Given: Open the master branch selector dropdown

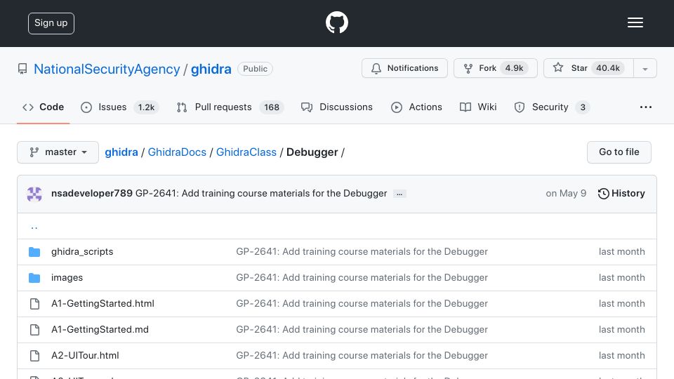Looking at the screenshot, I should (58, 152).
